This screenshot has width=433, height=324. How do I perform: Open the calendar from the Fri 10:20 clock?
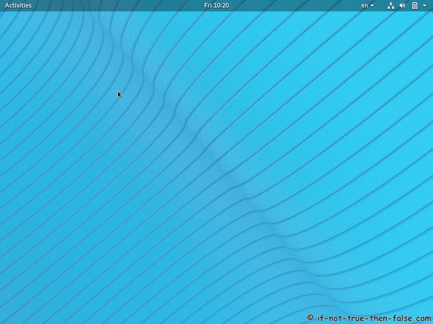click(x=216, y=5)
